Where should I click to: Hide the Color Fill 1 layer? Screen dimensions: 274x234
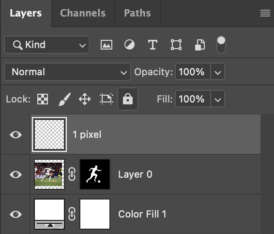15,214
